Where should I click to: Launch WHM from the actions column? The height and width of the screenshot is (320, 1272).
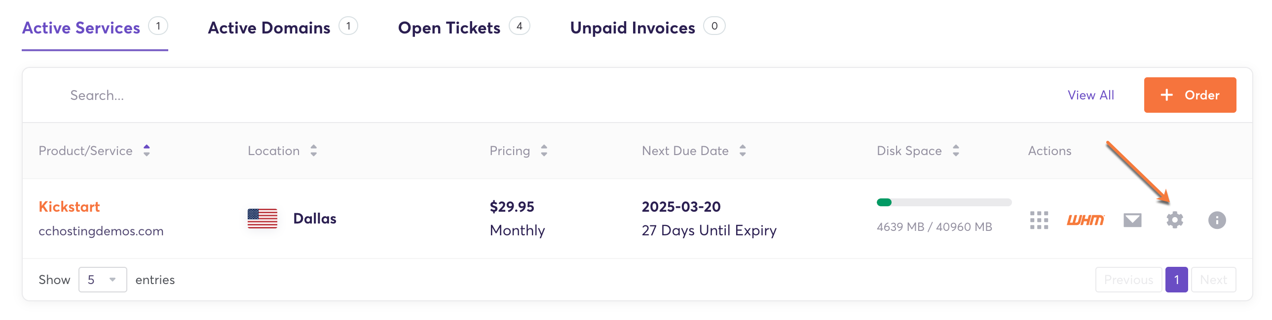coord(1085,220)
